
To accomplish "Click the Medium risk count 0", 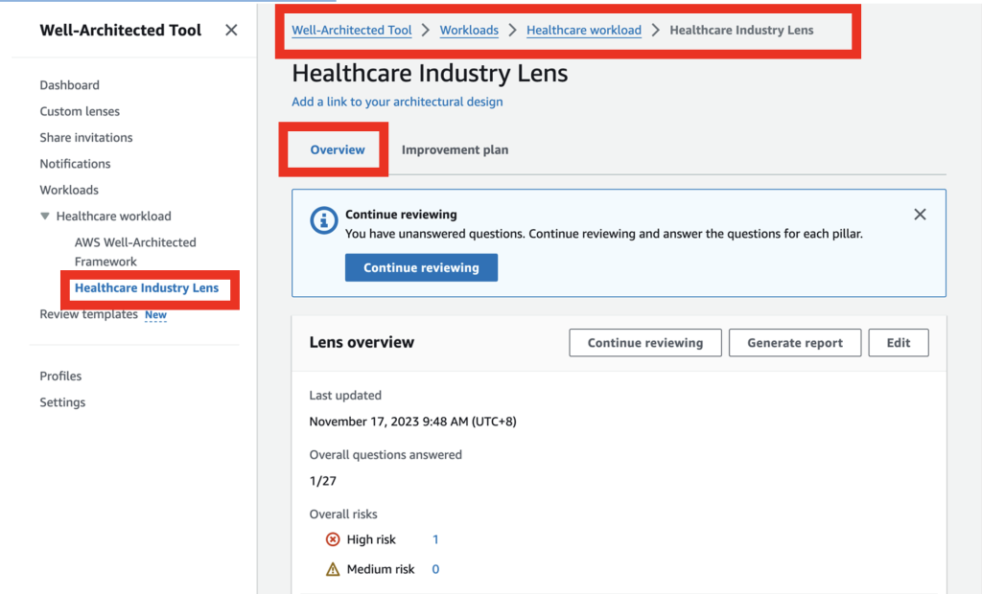I will (435, 570).
